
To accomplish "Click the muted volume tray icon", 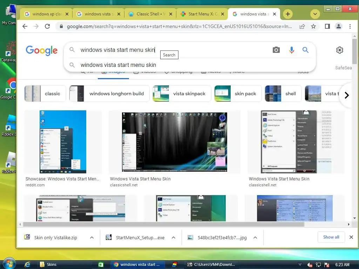I will coord(310,265).
